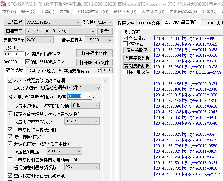This screenshot has height=181, width=223.
Task: Switch to the ID号 tab
Action: [x=97, y=71]
